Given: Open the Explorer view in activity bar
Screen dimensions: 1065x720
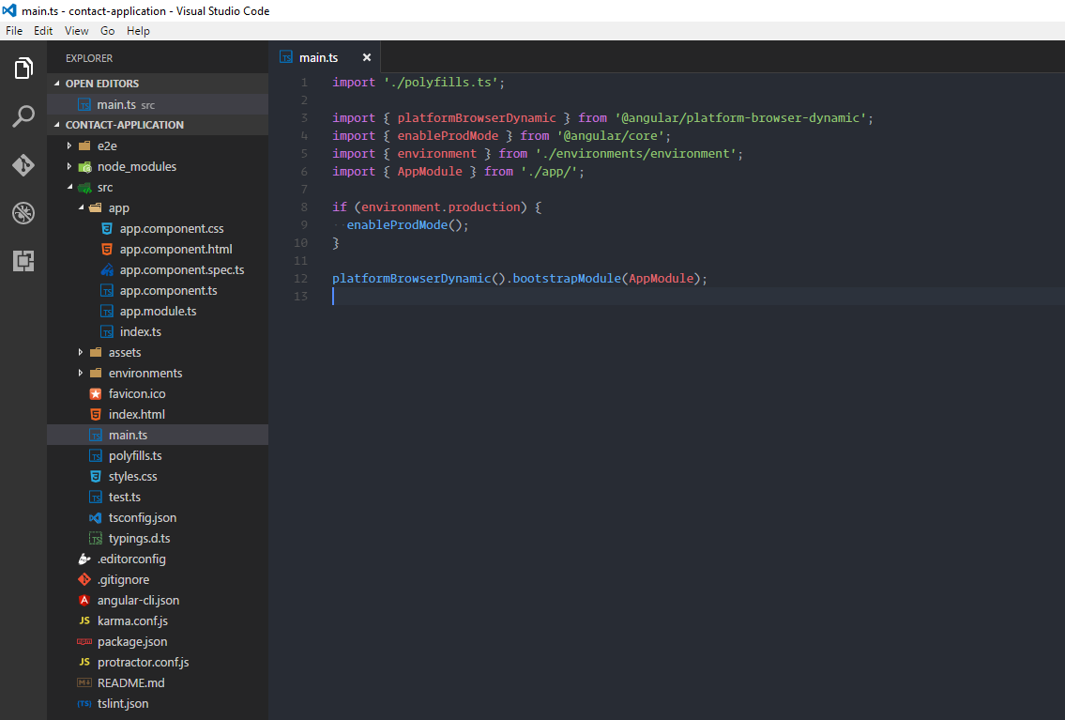Looking at the screenshot, I should click(x=23, y=69).
